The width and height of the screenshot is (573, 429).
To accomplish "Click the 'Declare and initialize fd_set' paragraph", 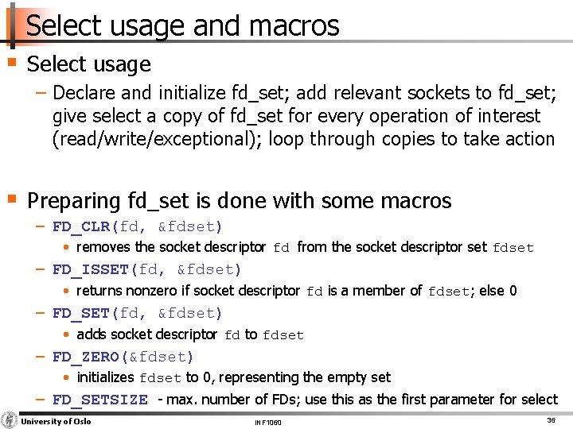I will coord(302,116).
